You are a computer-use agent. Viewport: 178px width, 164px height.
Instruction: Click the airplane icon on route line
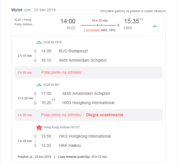(x=118, y=25)
